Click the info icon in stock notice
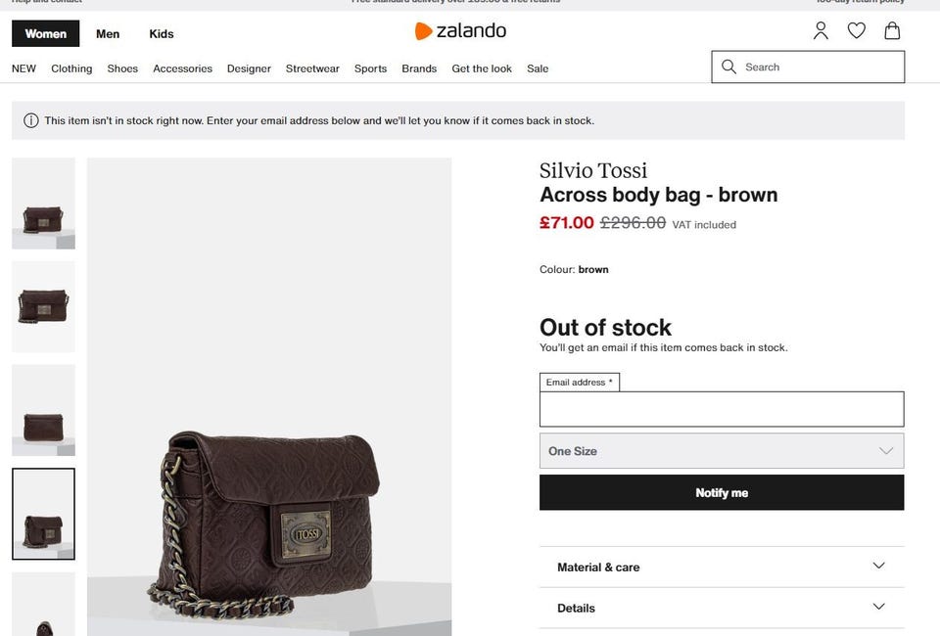The image size is (940, 636). [31, 121]
